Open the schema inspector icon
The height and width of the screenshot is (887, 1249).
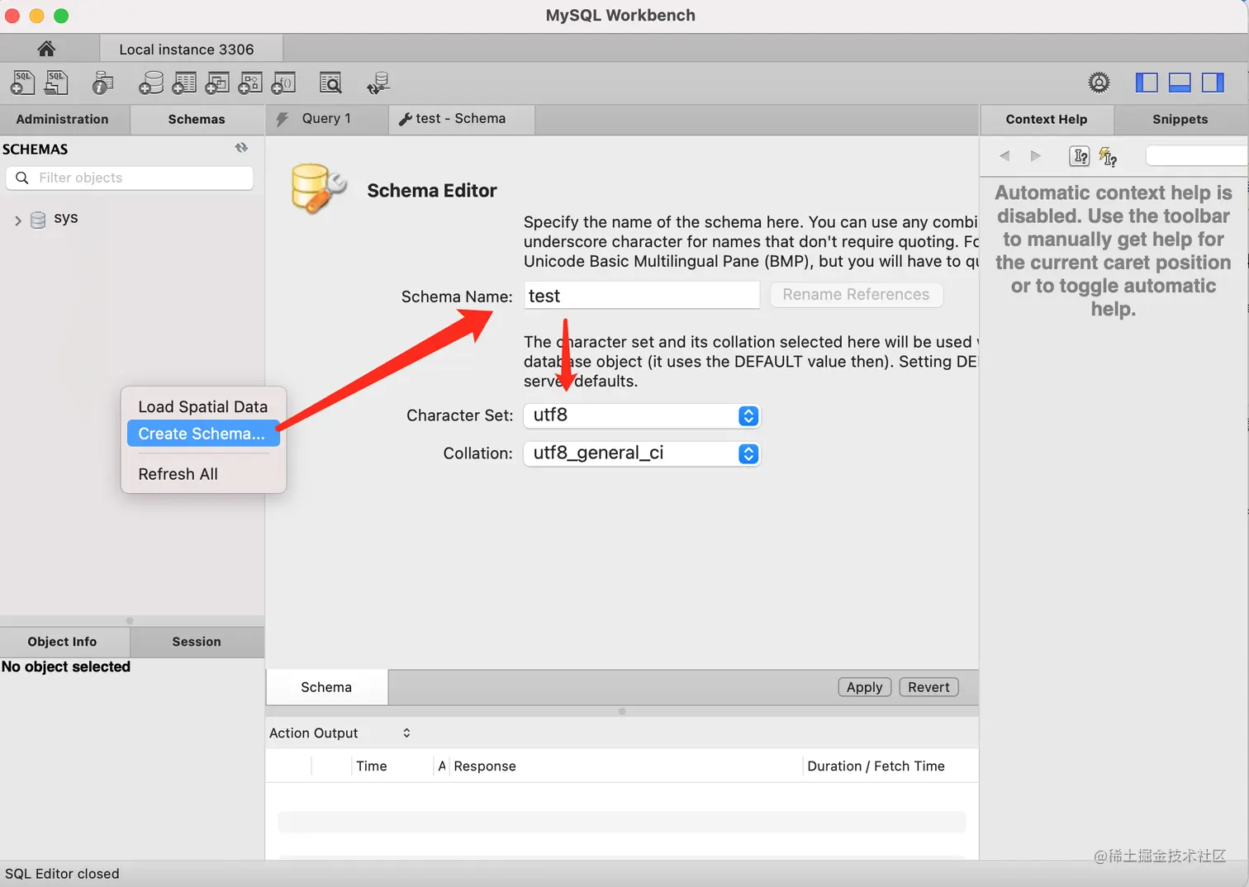click(102, 83)
